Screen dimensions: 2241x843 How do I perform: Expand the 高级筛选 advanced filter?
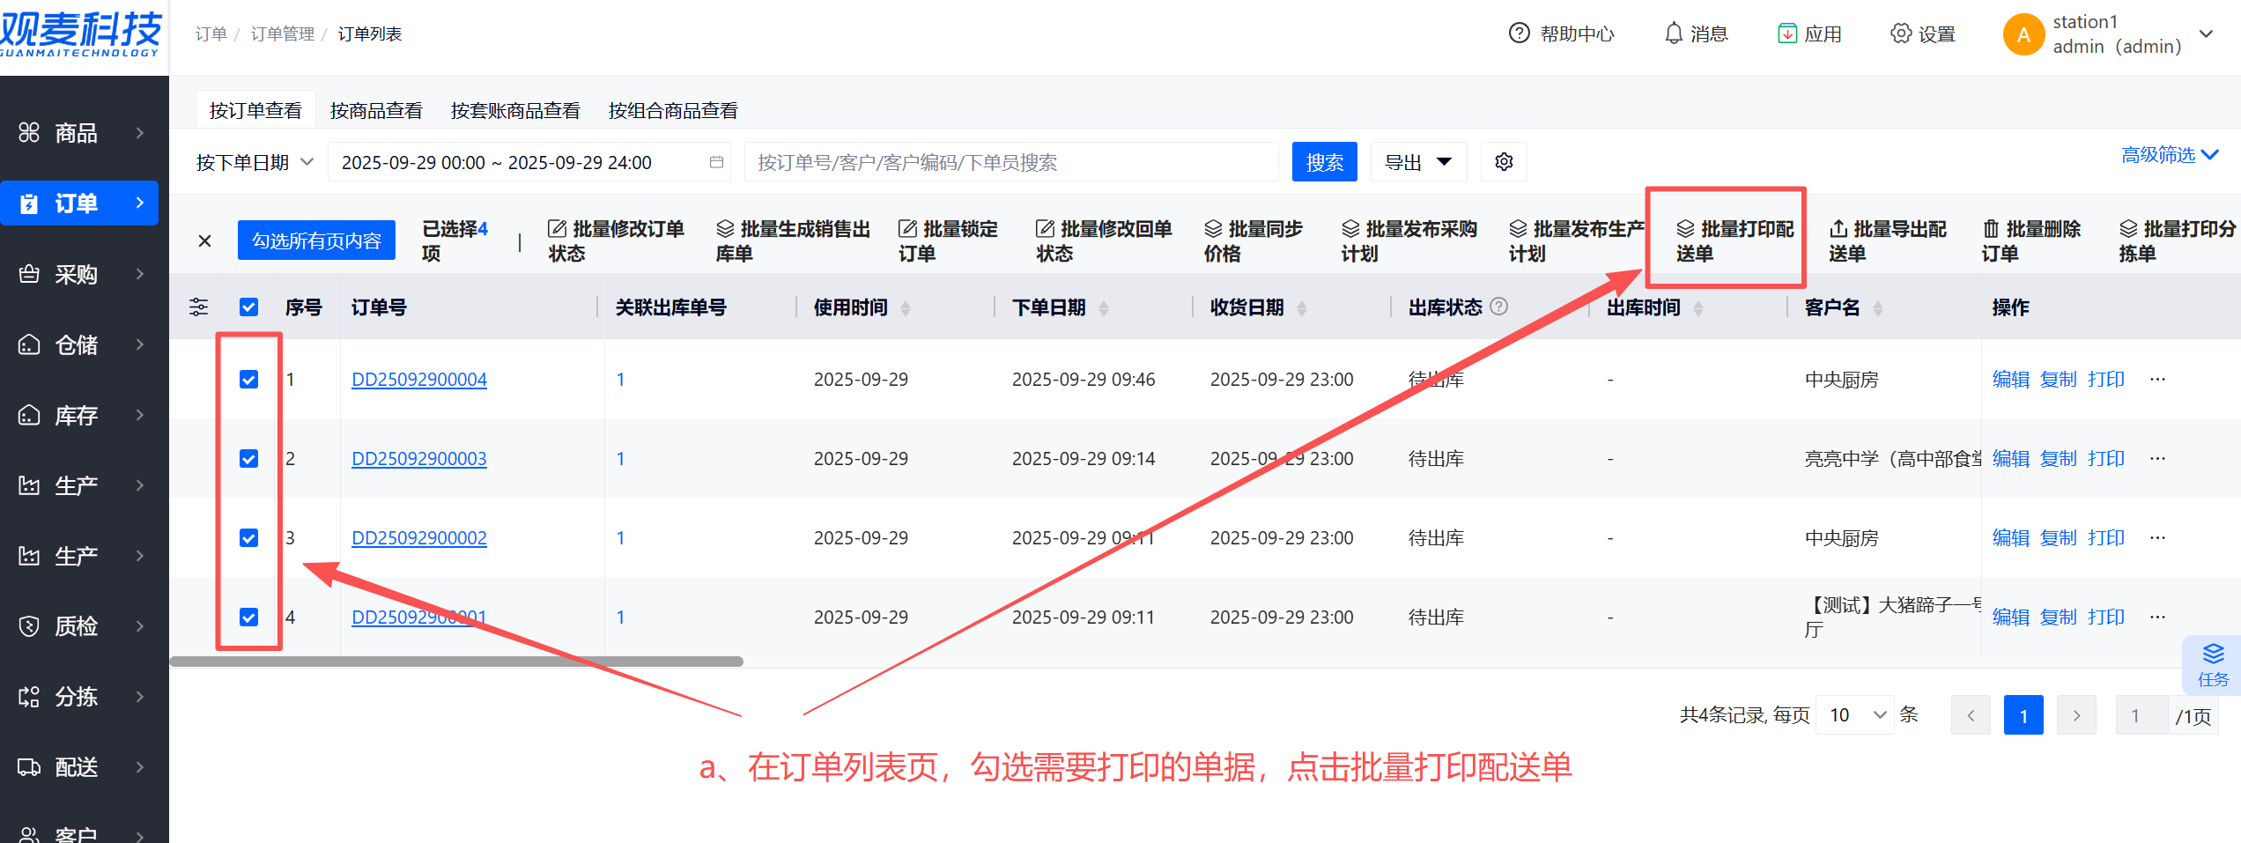2170,155
